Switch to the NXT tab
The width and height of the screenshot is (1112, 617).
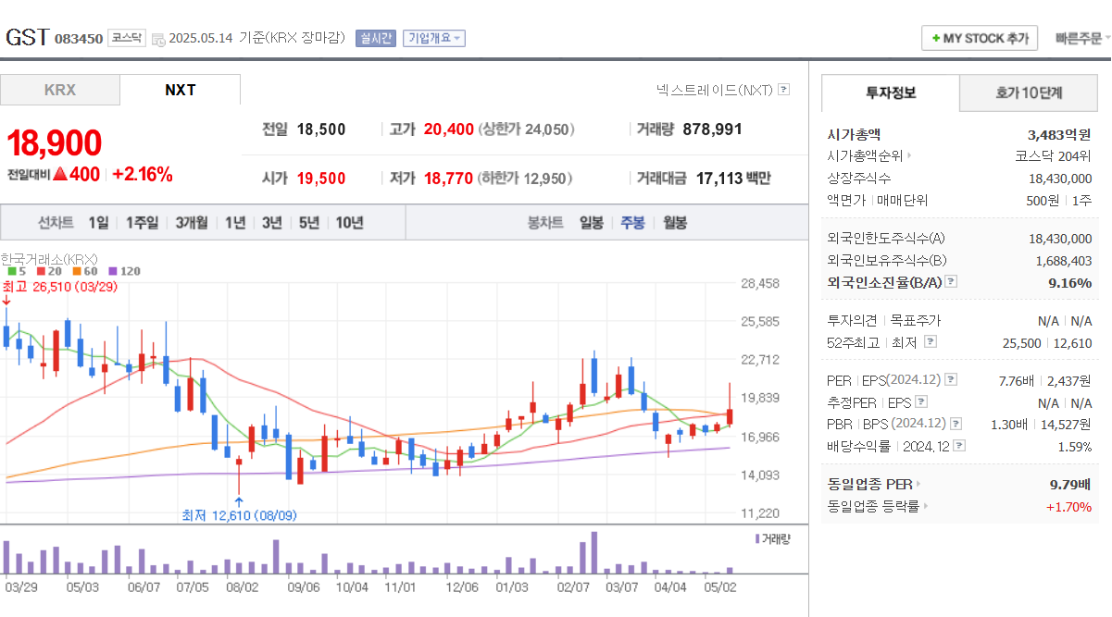pos(181,90)
